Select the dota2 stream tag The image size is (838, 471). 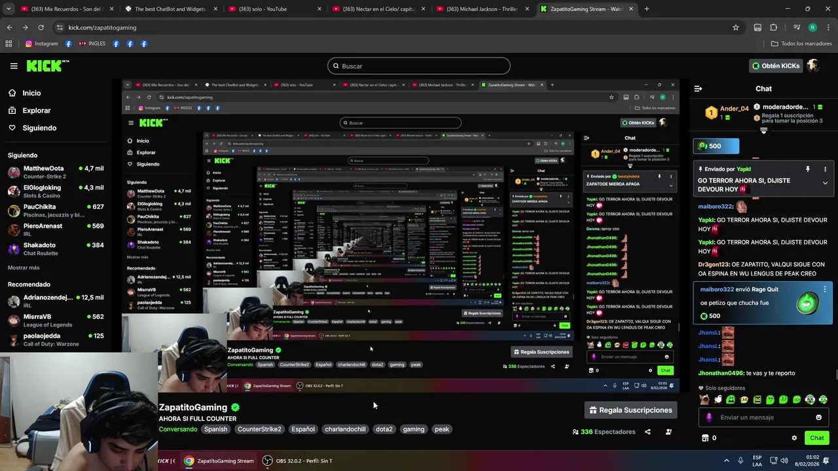click(x=384, y=429)
